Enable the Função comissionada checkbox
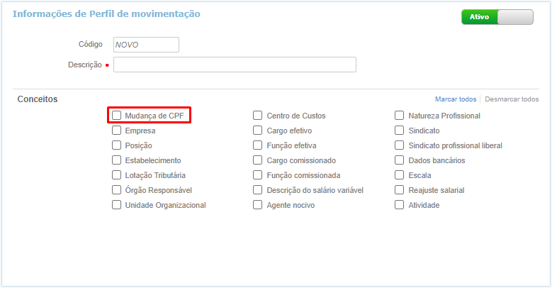The width and height of the screenshot is (552, 288). (x=259, y=175)
